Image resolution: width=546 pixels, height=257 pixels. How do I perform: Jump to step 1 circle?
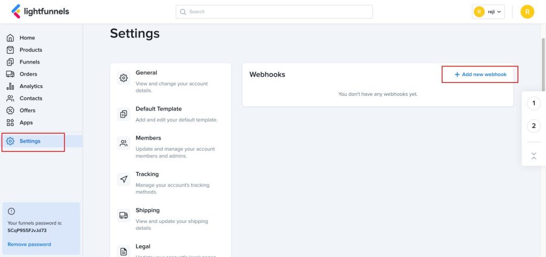pos(534,103)
